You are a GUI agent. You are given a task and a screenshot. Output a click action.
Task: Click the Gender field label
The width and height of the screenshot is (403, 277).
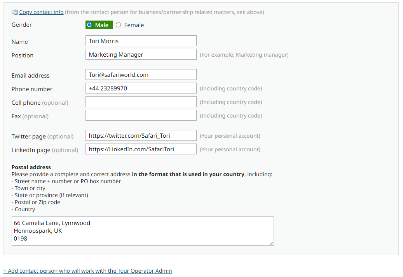[x=22, y=25]
